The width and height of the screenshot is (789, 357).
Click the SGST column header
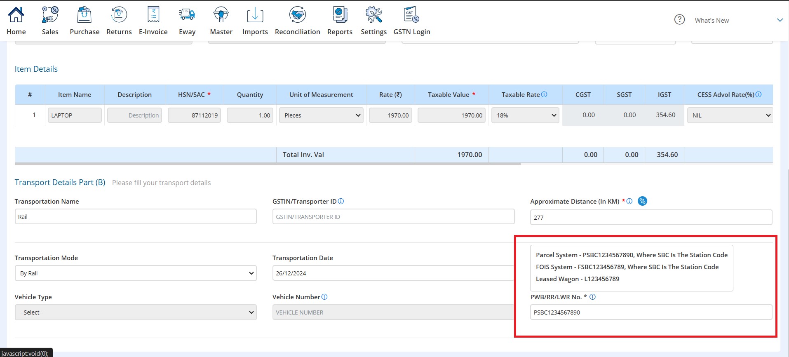click(x=624, y=94)
